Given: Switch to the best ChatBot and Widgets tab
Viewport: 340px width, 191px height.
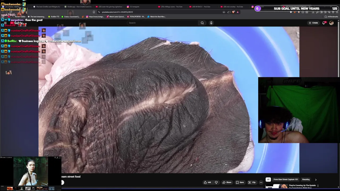Looking at the screenshot, I should click(x=46, y=7).
